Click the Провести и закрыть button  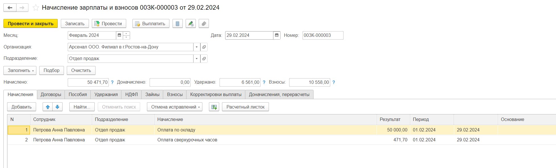click(31, 24)
